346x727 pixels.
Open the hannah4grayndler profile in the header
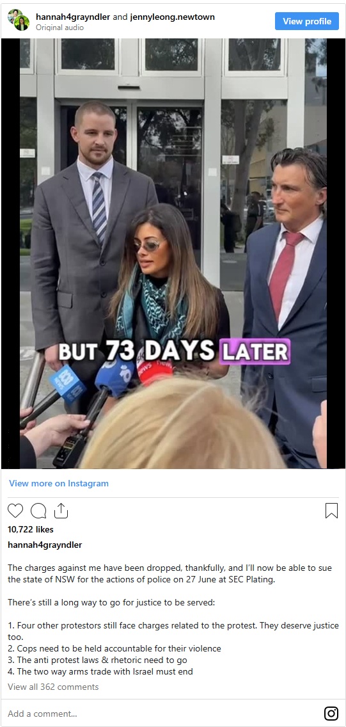[73, 17]
